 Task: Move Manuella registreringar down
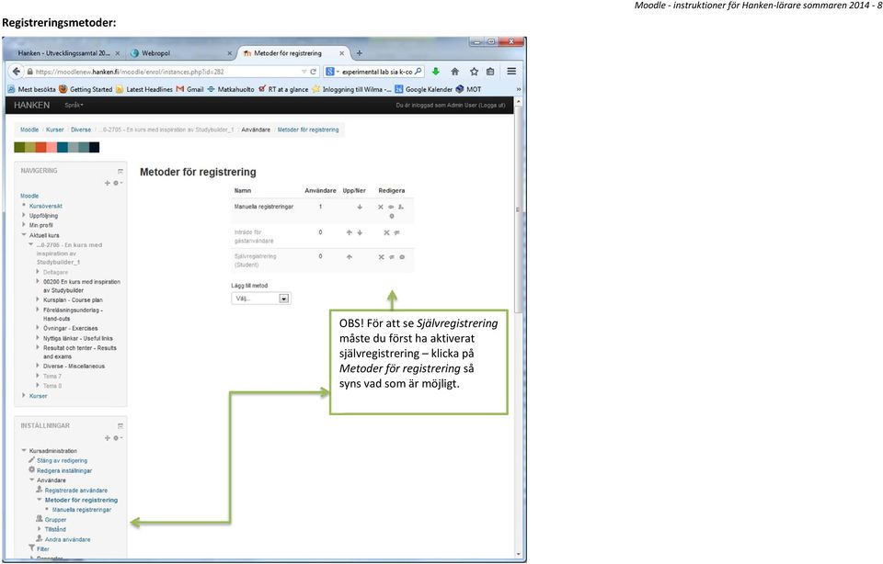point(360,207)
